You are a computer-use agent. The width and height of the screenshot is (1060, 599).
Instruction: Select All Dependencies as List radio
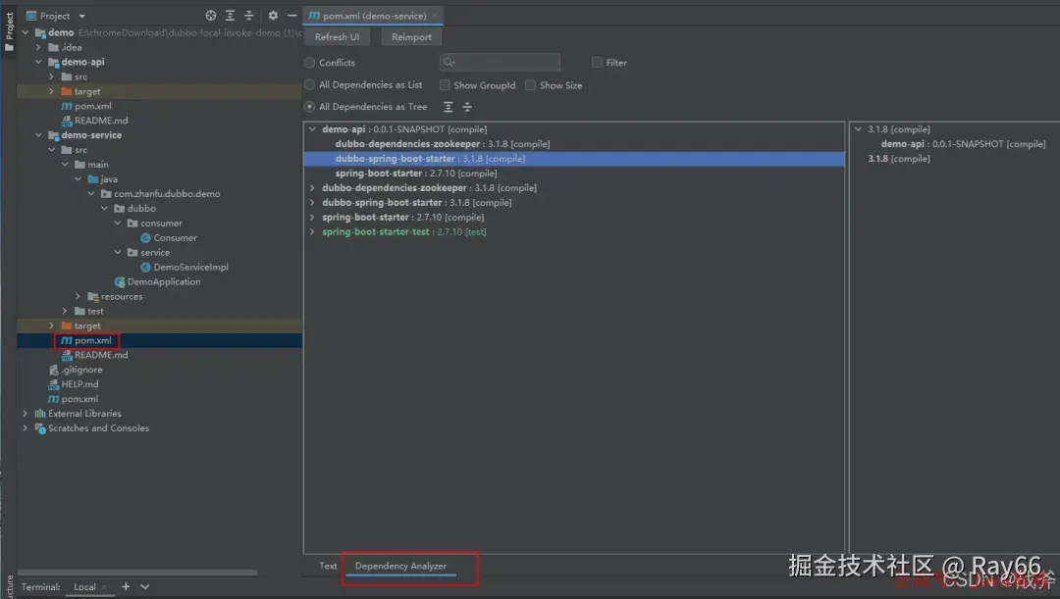[309, 84]
